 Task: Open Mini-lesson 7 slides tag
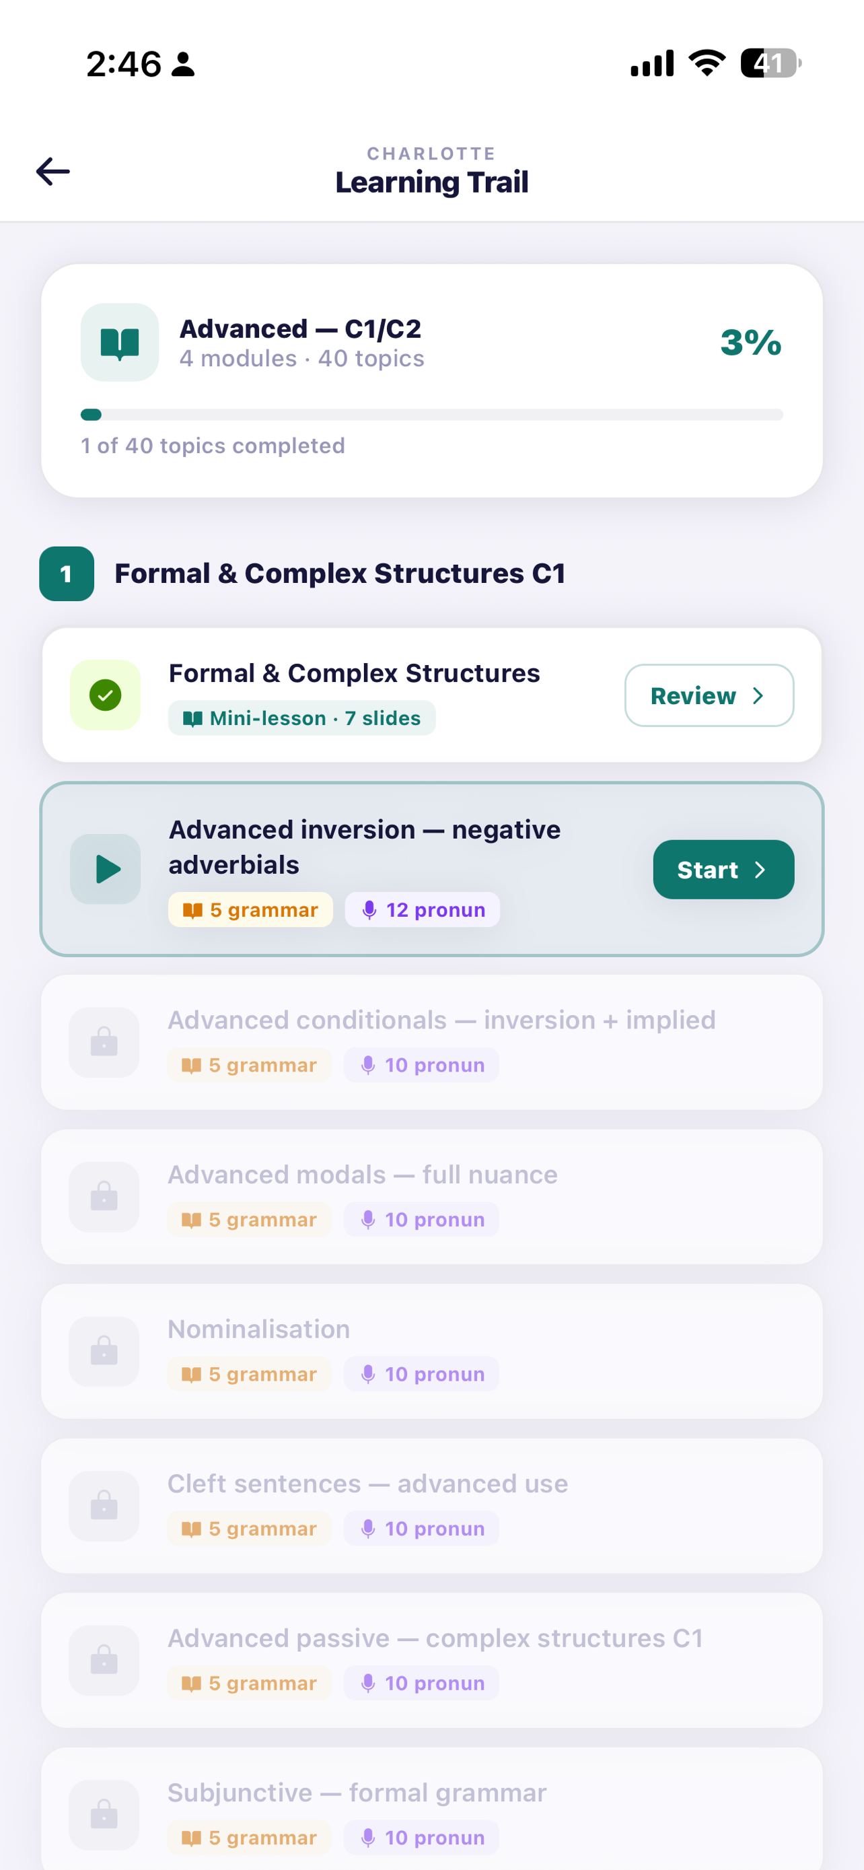(301, 718)
